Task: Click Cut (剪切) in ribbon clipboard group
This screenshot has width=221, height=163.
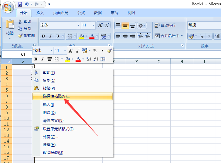Action: (24, 22)
